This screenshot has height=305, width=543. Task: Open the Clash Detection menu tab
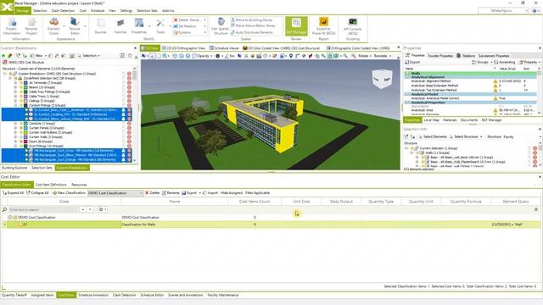coord(63,11)
